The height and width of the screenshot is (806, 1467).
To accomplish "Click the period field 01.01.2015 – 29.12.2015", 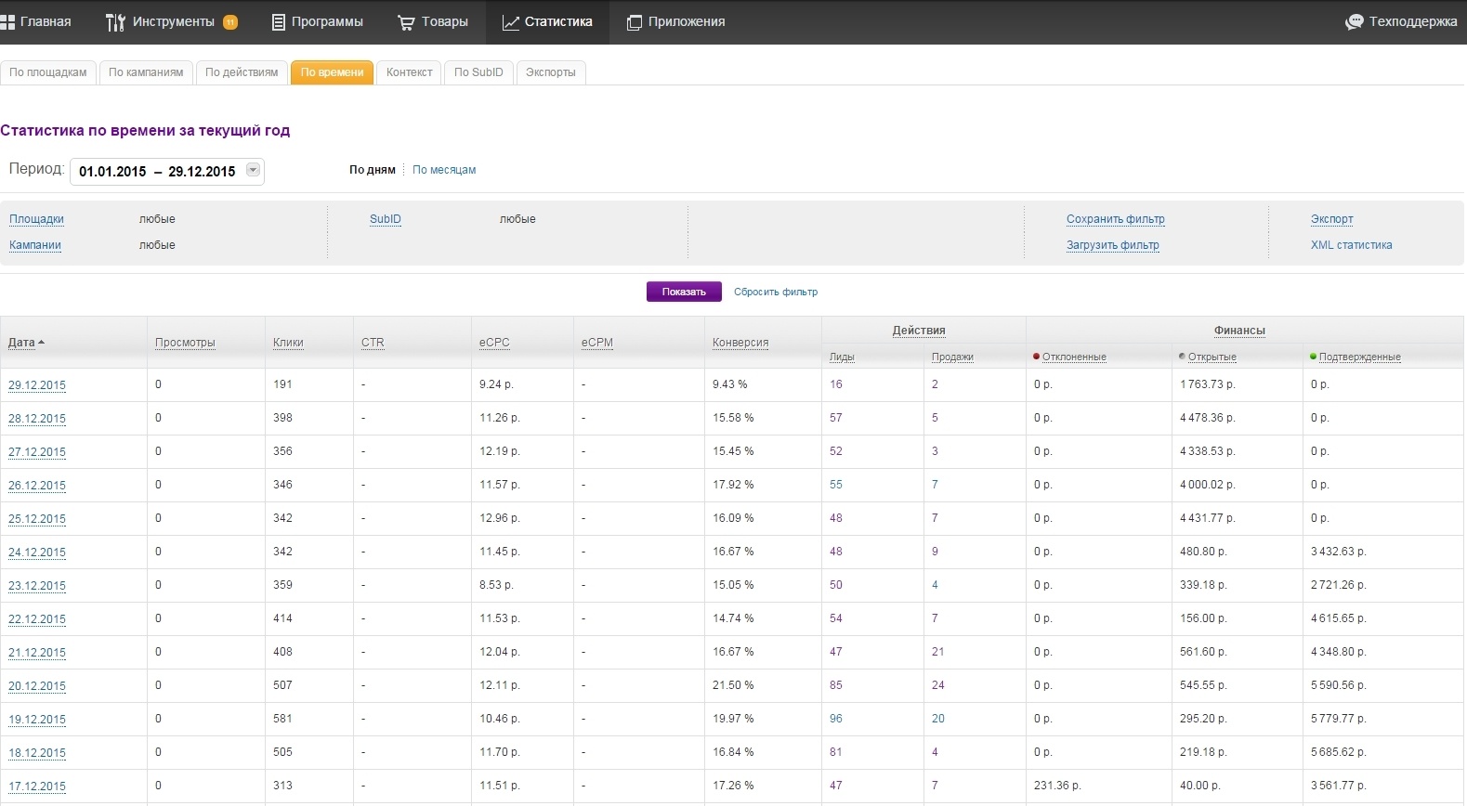I will (x=167, y=172).
